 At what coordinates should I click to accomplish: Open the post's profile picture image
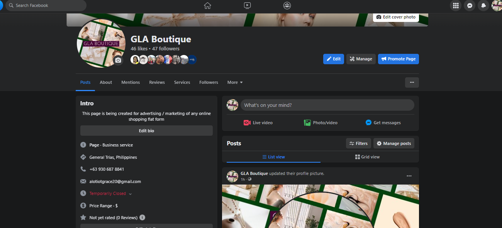tap(321, 206)
